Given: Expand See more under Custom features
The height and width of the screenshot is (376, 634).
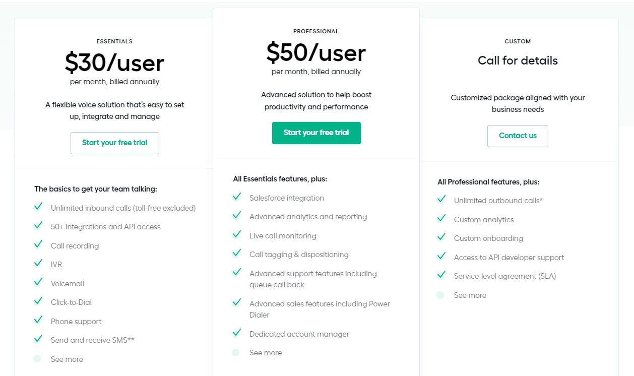Looking at the screenshot, I should tap(470, 295).
